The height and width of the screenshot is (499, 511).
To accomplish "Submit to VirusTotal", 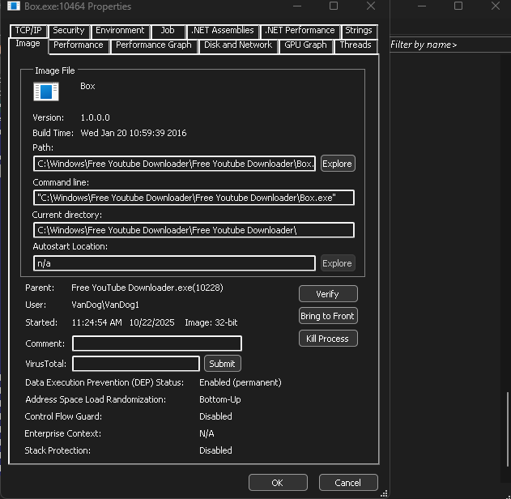I will (223, 364).
